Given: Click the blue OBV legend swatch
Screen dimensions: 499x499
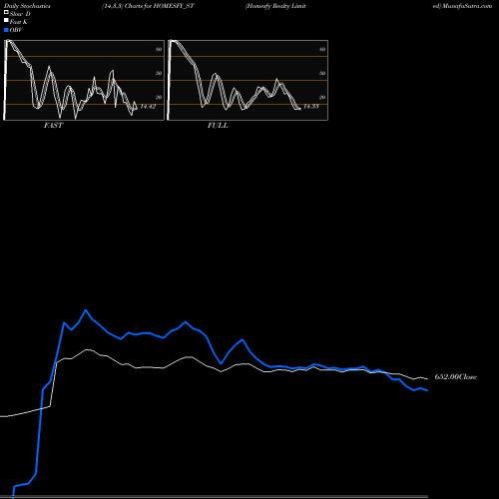Looking at the screenshot, I should click(x=6, y=30).
